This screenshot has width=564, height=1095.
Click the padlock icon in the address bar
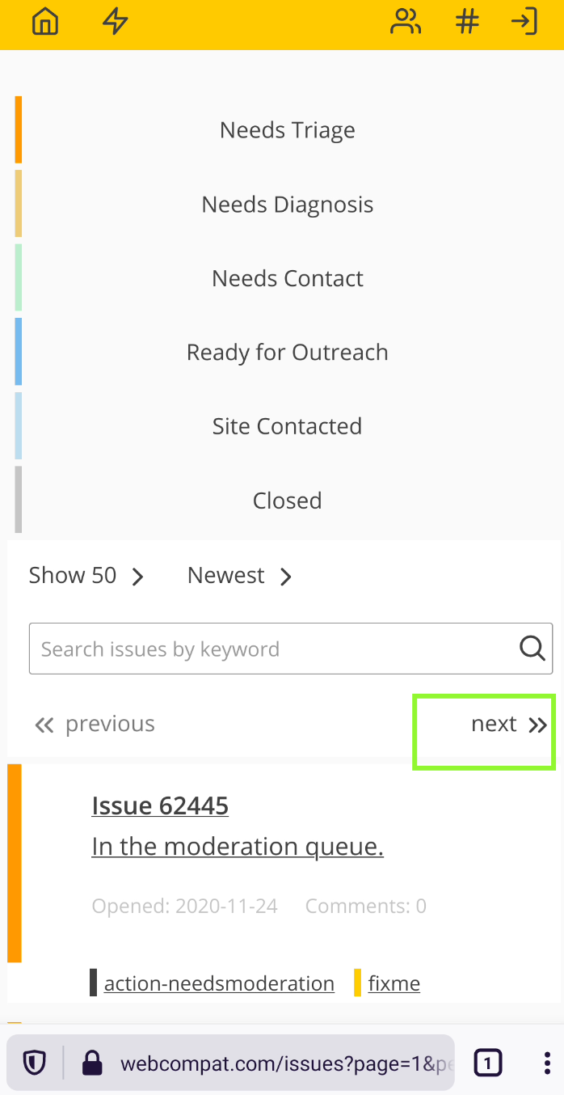pos(92,1062)
